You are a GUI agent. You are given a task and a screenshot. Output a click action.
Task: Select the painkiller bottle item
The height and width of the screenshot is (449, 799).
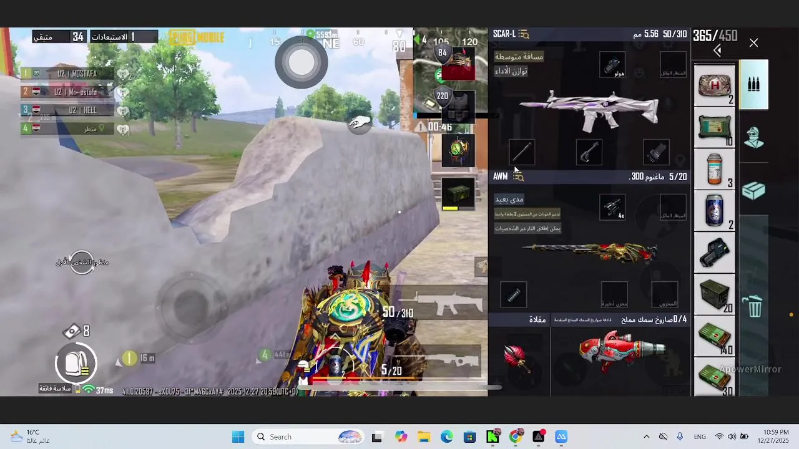coord(715,169)
